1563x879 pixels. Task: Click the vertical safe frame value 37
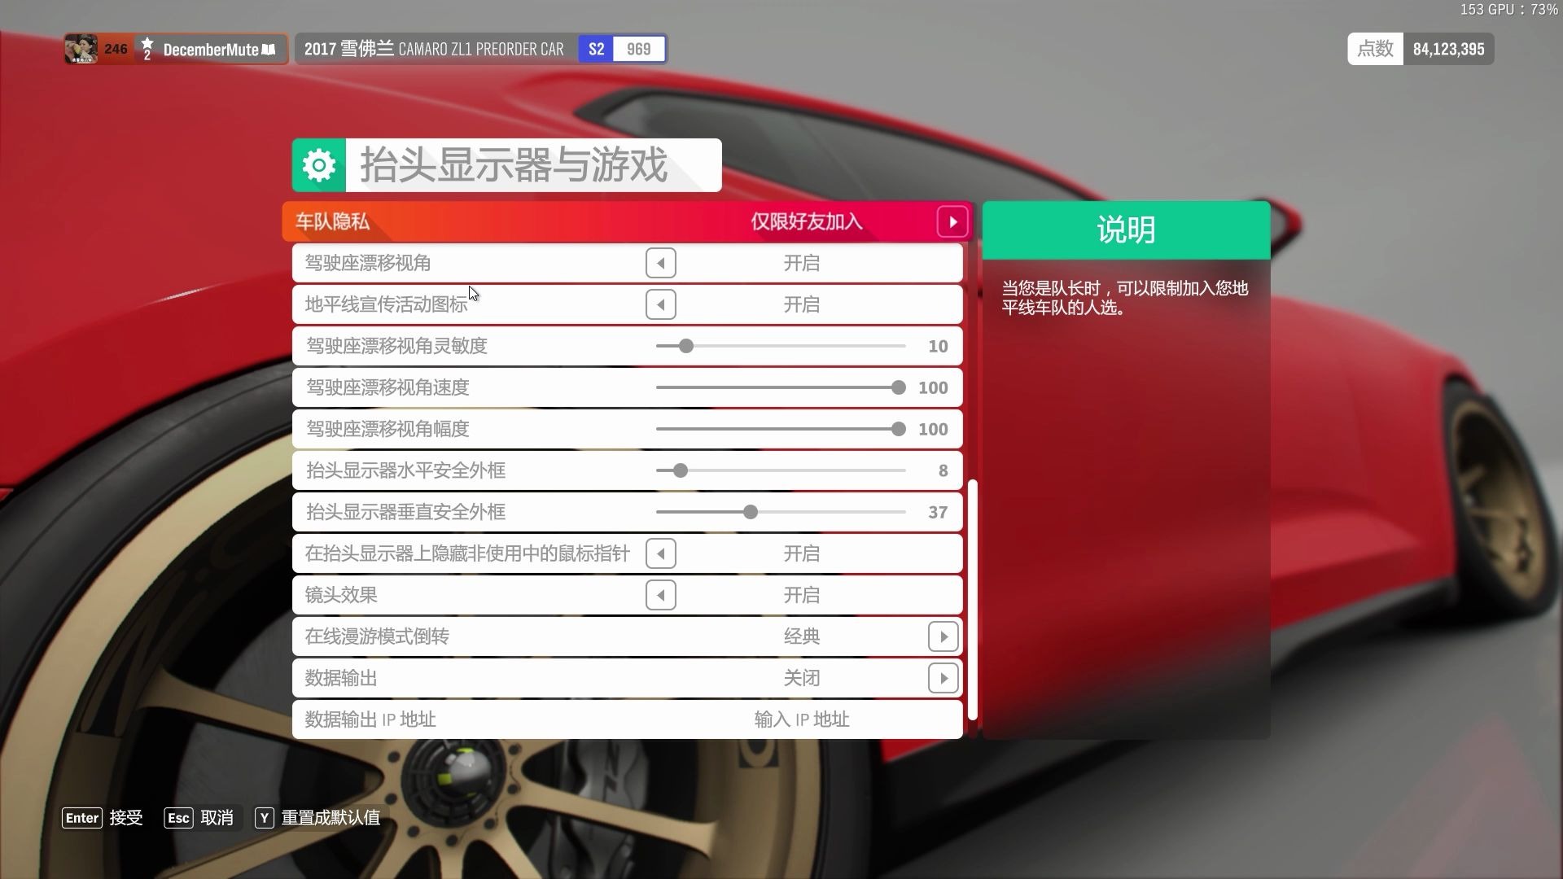click(x=938, y=512)
